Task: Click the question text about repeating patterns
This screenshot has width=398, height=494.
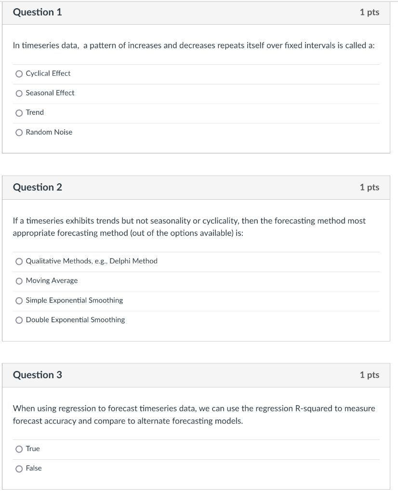Action: 193,45
